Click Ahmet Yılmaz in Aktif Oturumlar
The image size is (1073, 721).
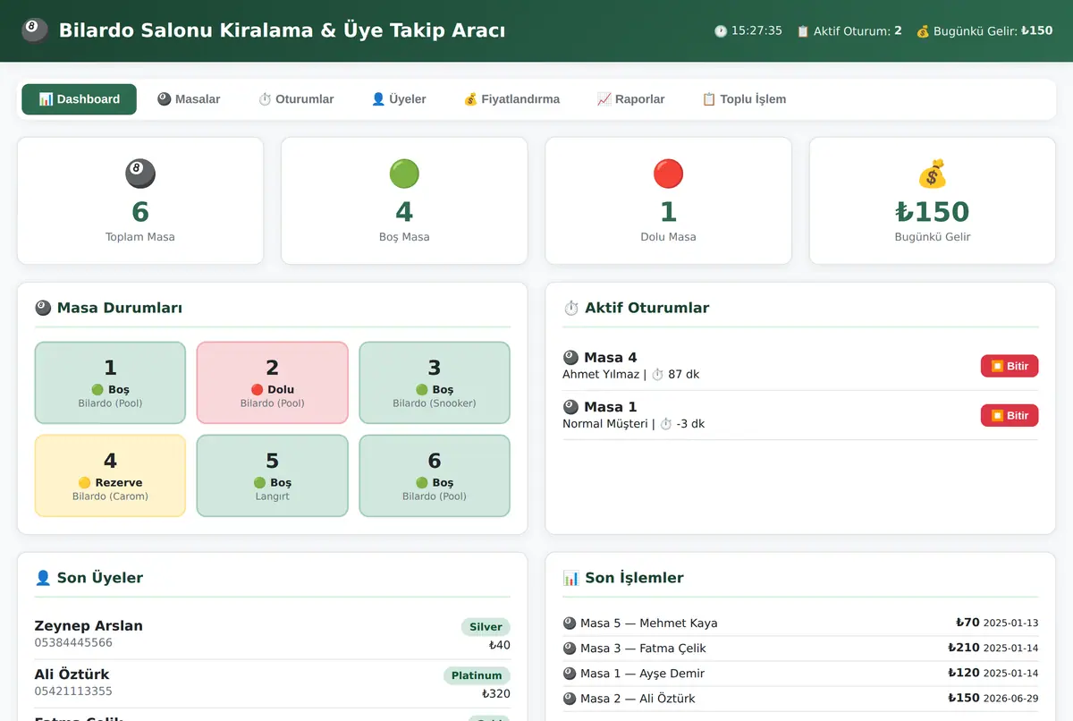(601, 375)
